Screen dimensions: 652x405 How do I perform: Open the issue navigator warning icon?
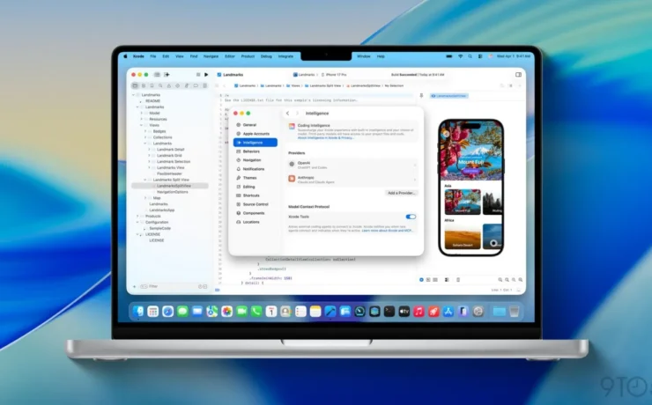coord(169,85)
